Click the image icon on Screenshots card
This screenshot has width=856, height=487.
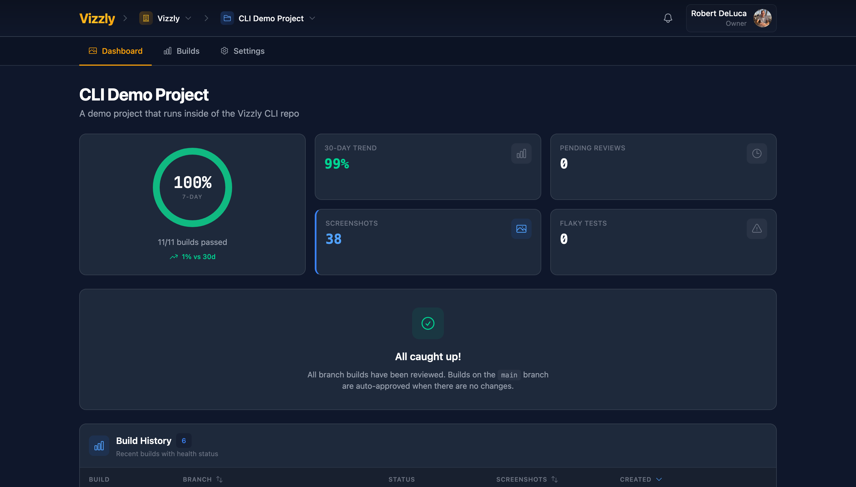coord(521,229)
